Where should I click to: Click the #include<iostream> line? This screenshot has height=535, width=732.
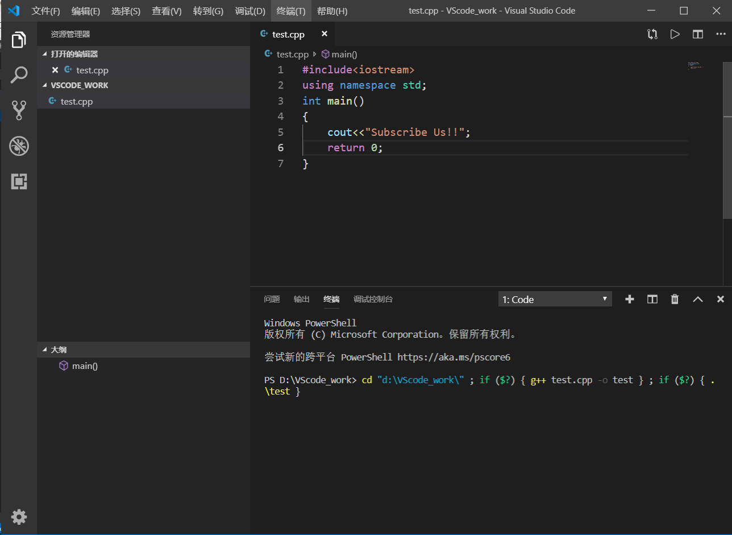pyautogui.click(x=359, y=70)
